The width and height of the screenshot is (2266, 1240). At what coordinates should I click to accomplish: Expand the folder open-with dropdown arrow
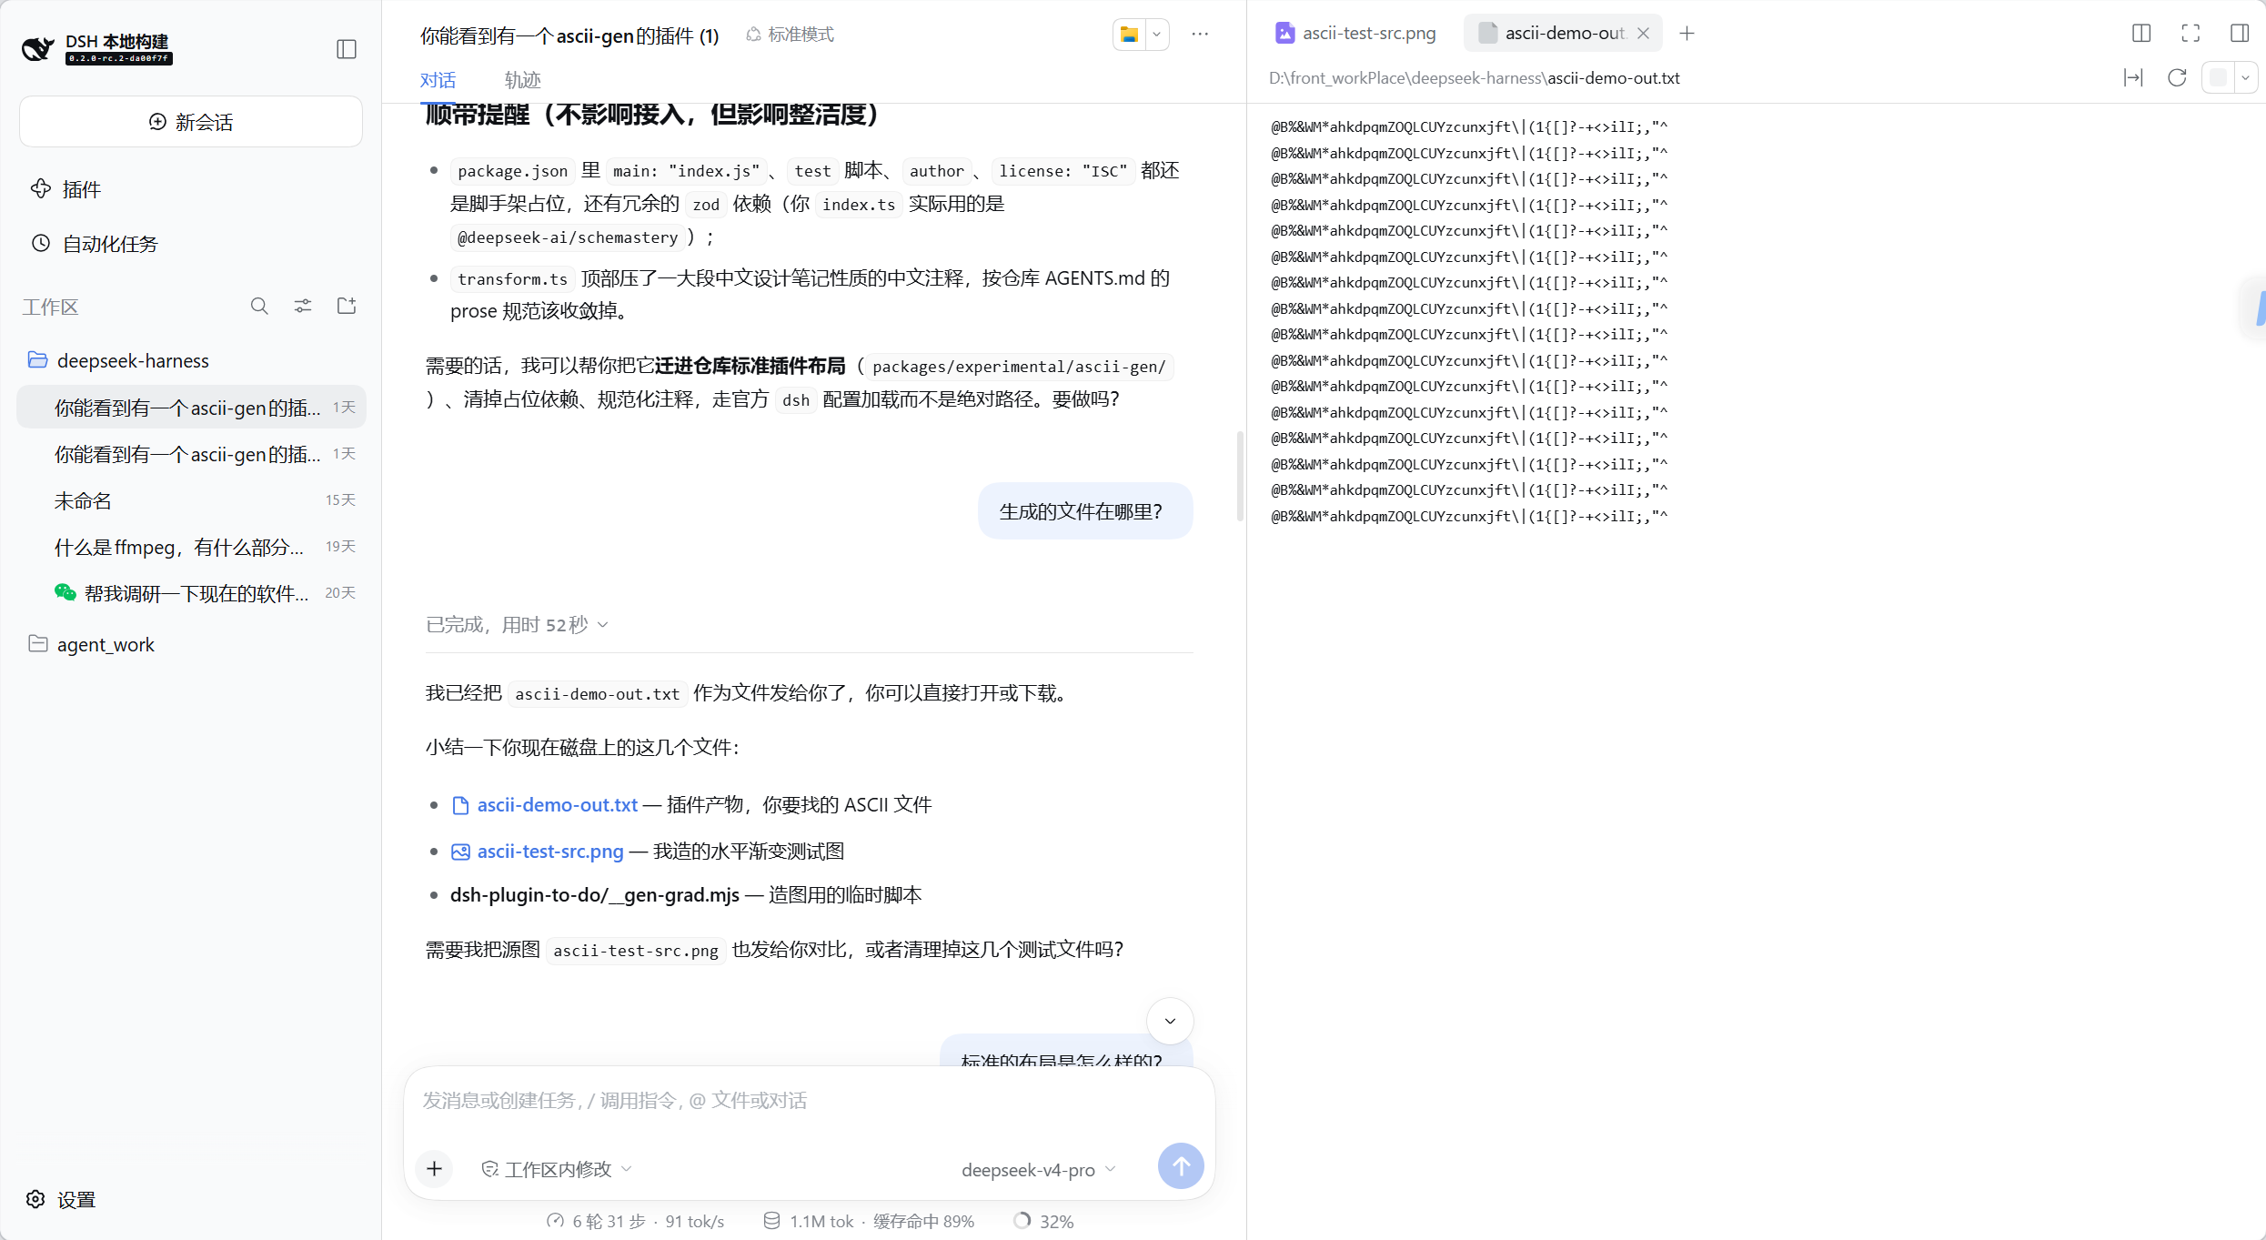pyautogui.click(x=1157, y=35)
